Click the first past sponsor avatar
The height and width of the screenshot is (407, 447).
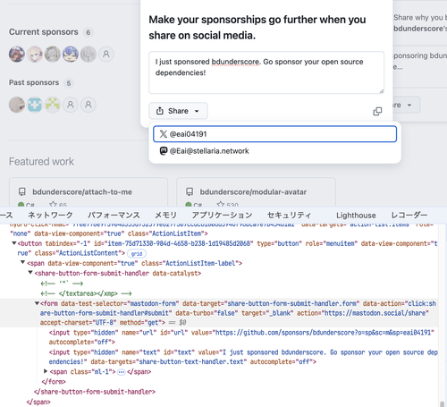[17, 105]
